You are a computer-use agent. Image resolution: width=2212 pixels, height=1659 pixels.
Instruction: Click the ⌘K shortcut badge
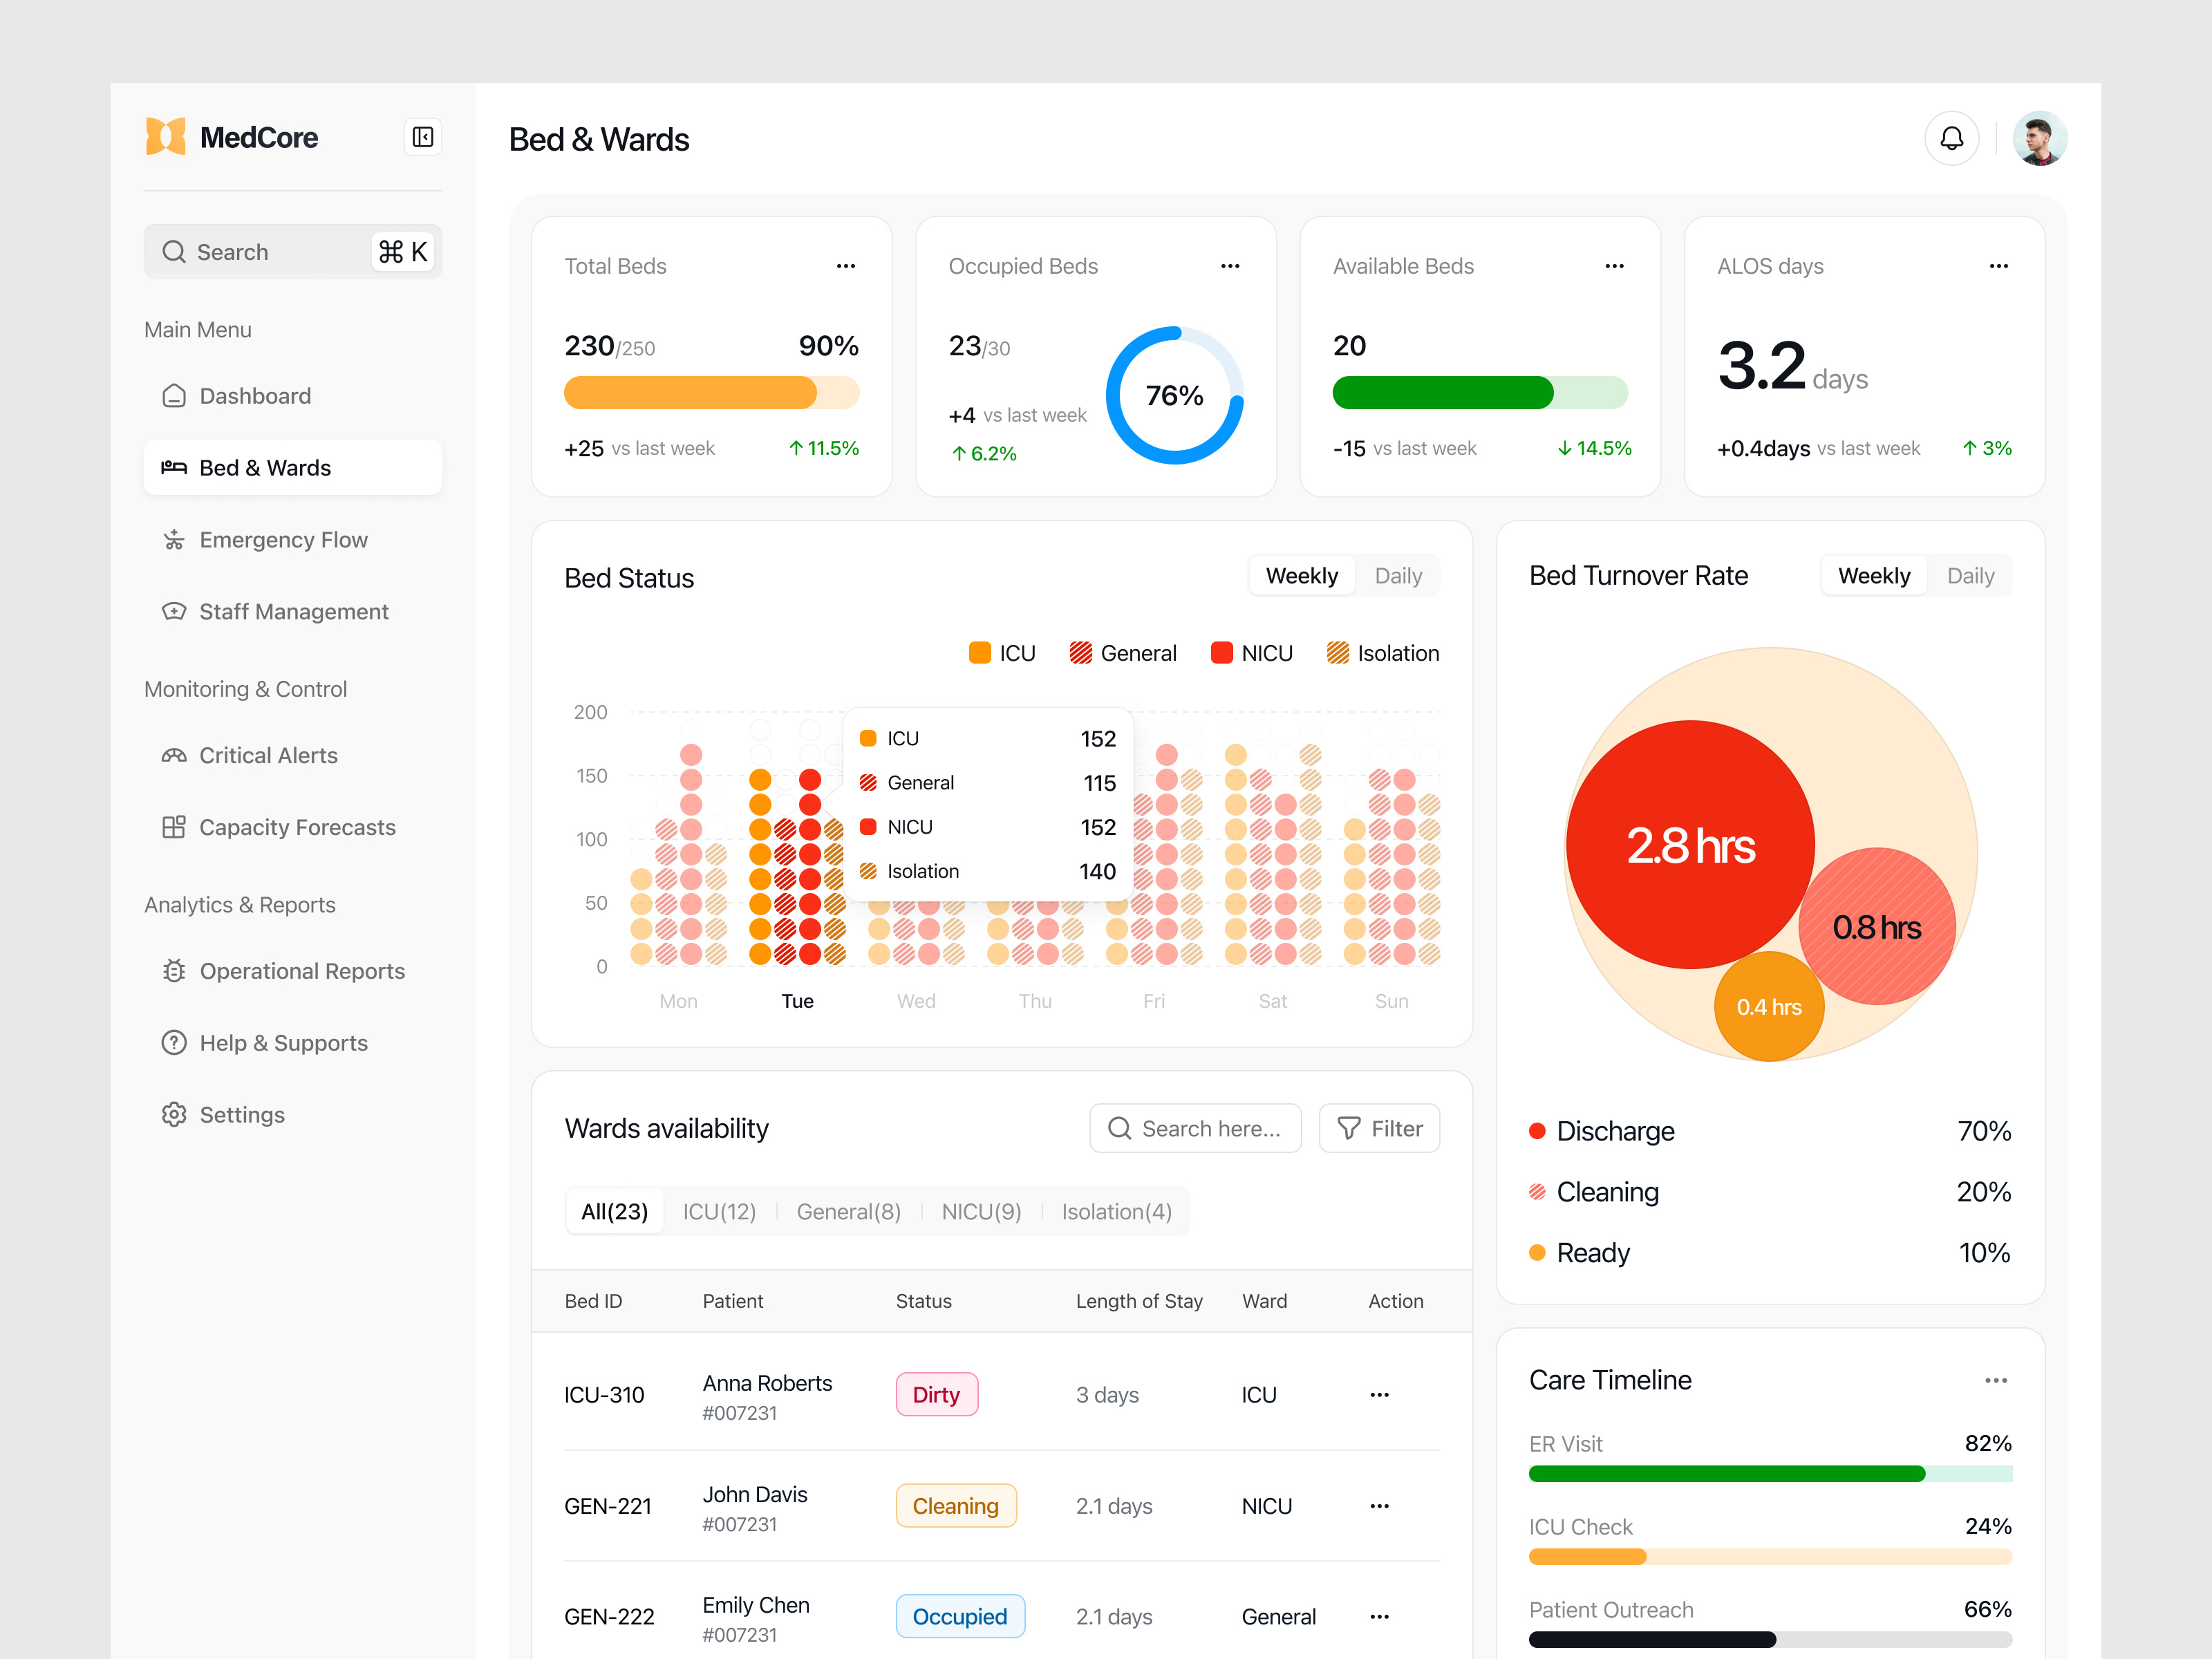pyautogui.click(x=403, y=252)
